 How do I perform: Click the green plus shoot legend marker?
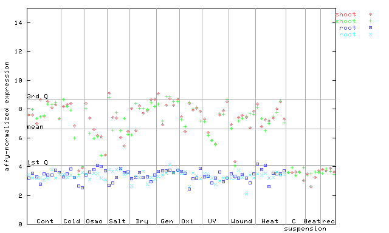370,21
